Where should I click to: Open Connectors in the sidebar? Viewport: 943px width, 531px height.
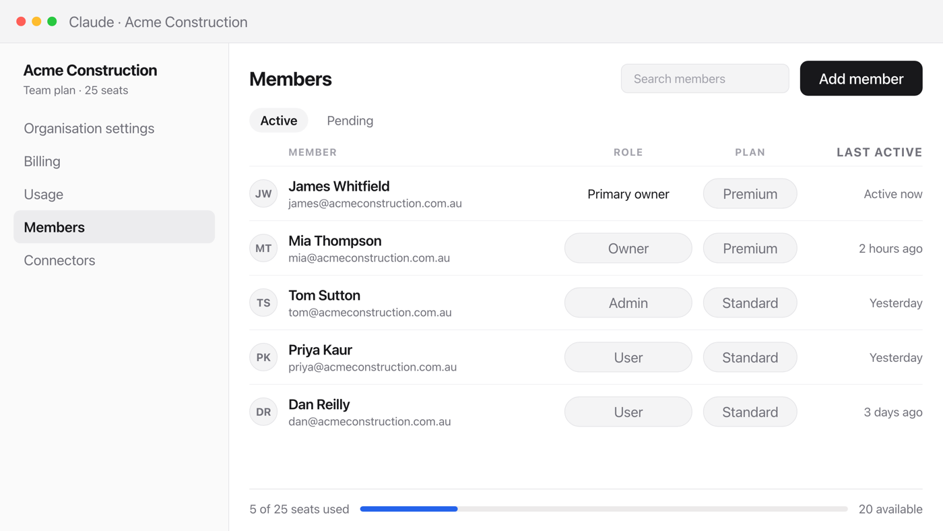(114, 260)
